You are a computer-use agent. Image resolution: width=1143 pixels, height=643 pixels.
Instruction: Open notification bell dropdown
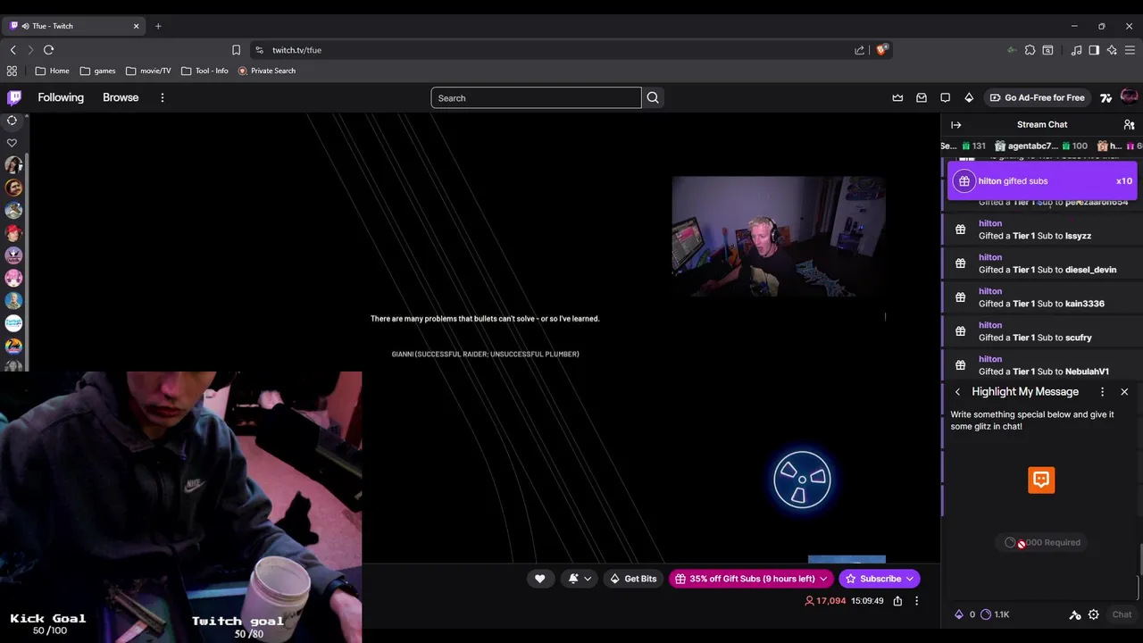tap(580, 579)
